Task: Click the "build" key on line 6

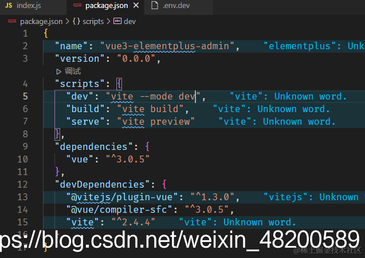Action: [x=85, y=109]
